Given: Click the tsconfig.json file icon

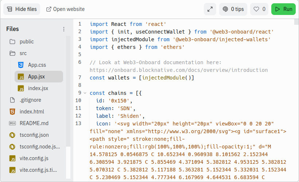Looking at the screenshot, I should click(x=12, y=135).
